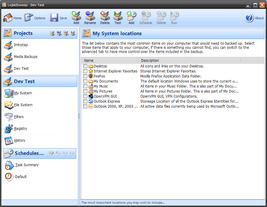Click small rename project icon in Projects header
The width and height of the screenshot is (267, 207).
(x=59, y=33)
